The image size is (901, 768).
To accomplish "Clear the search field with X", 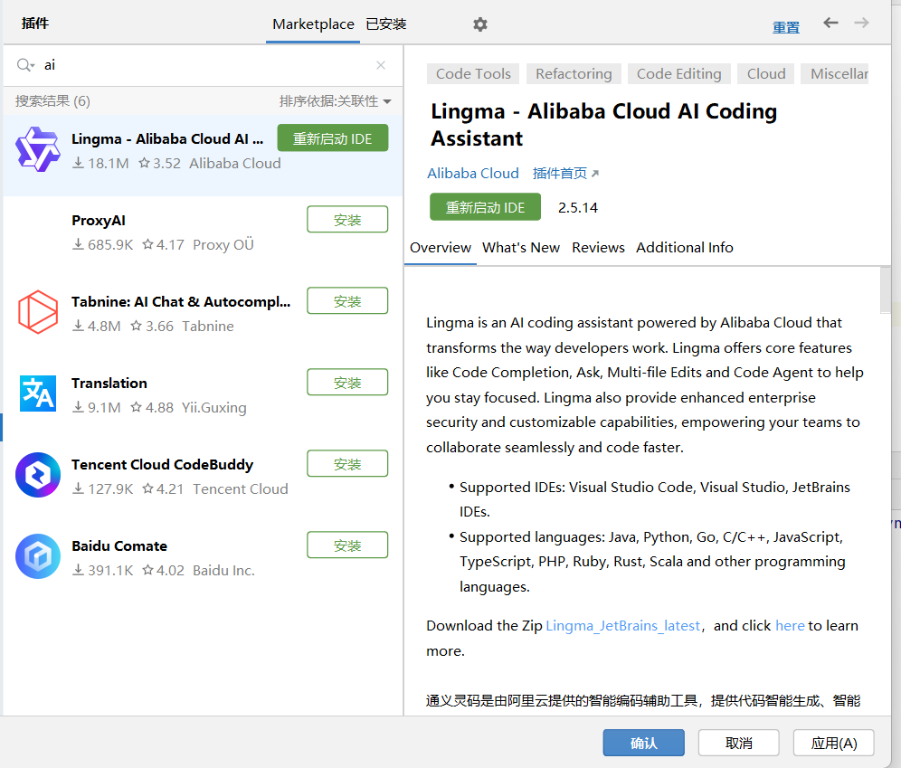I will (381, 65).
